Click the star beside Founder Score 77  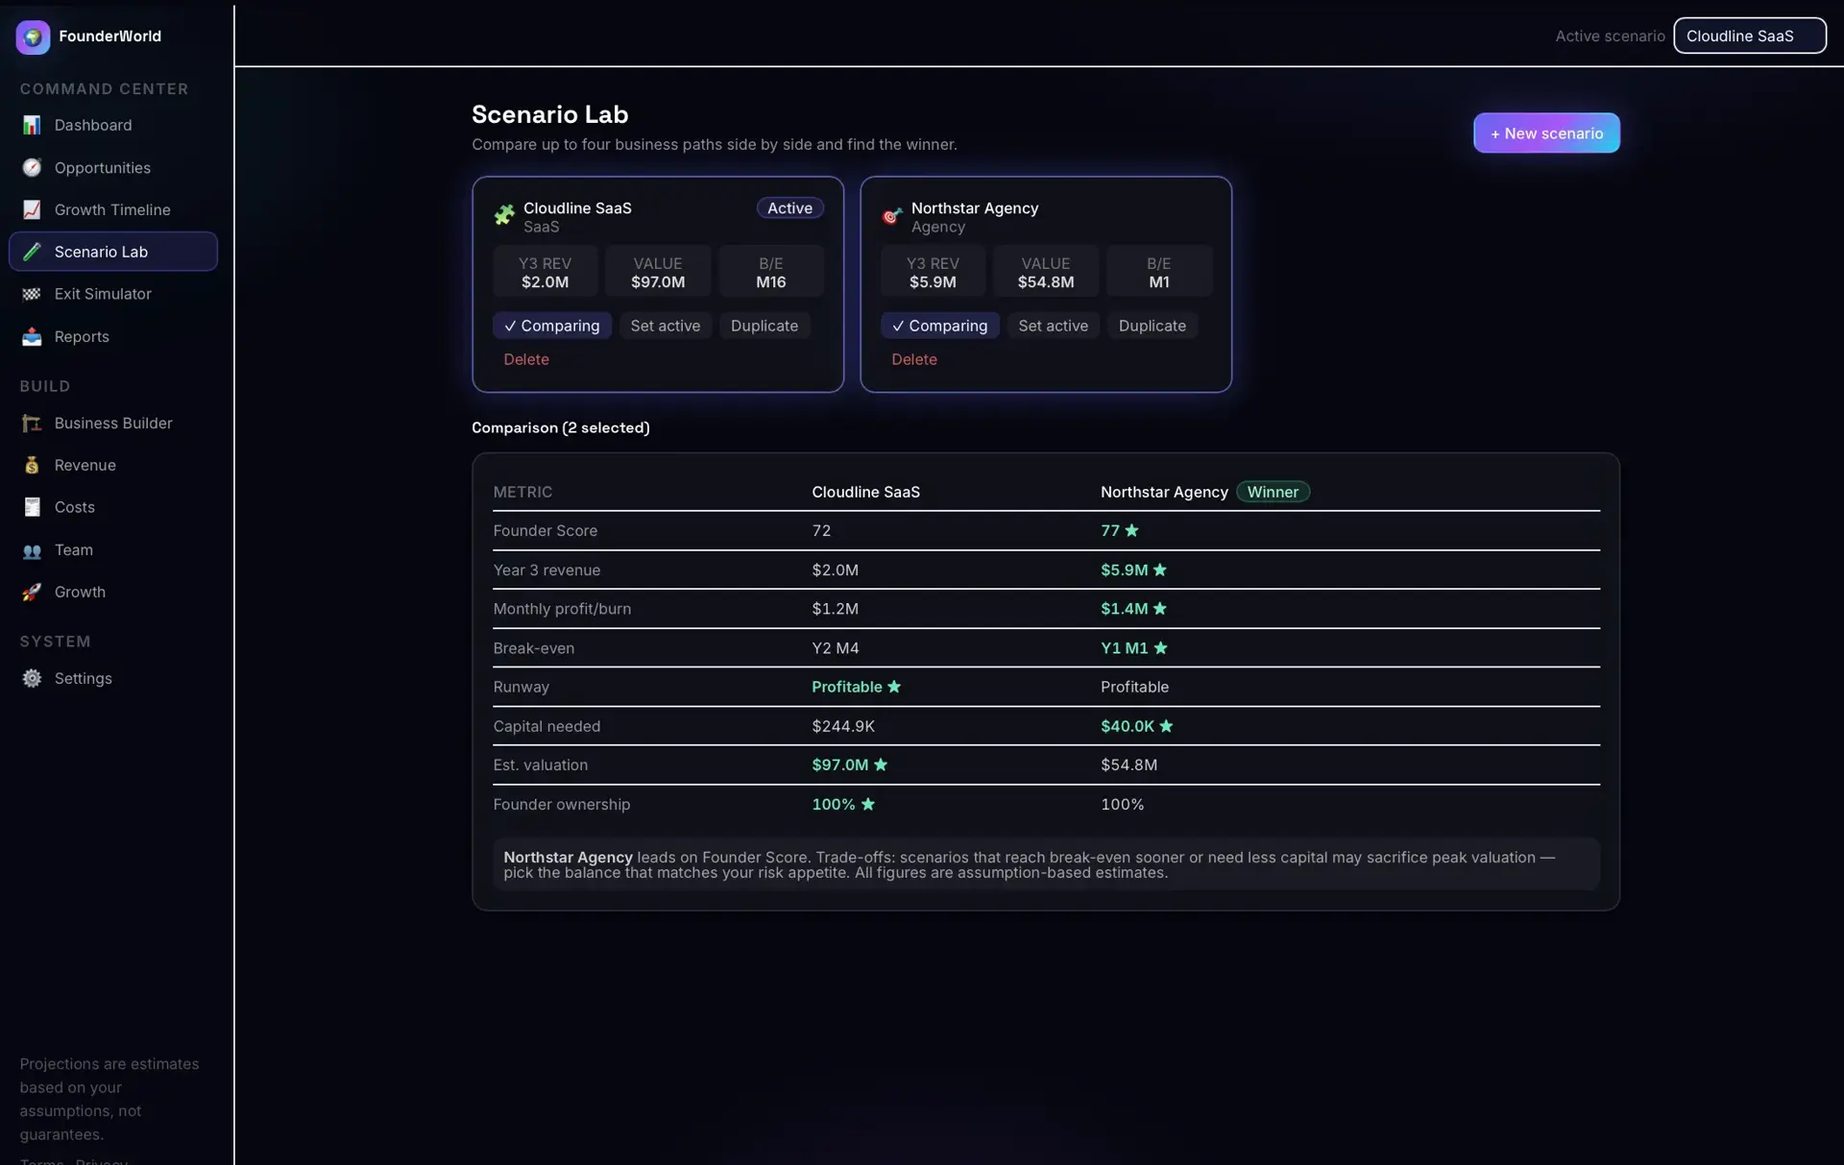pyautogui.click(x=1131, y=530)
